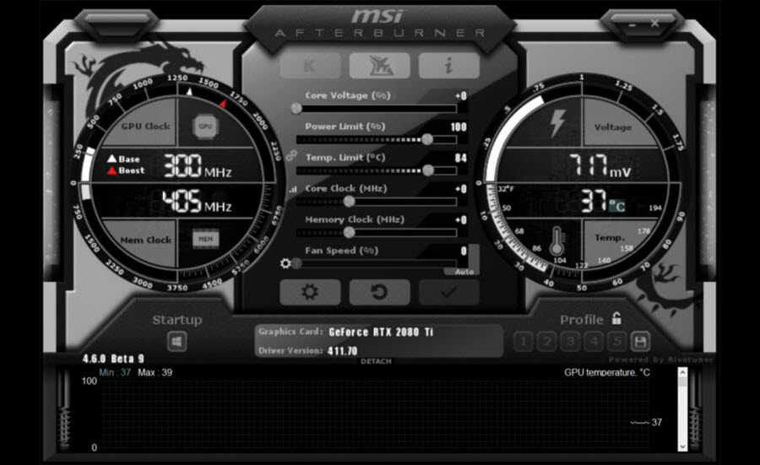Open the fan speed gear icon

285,263
